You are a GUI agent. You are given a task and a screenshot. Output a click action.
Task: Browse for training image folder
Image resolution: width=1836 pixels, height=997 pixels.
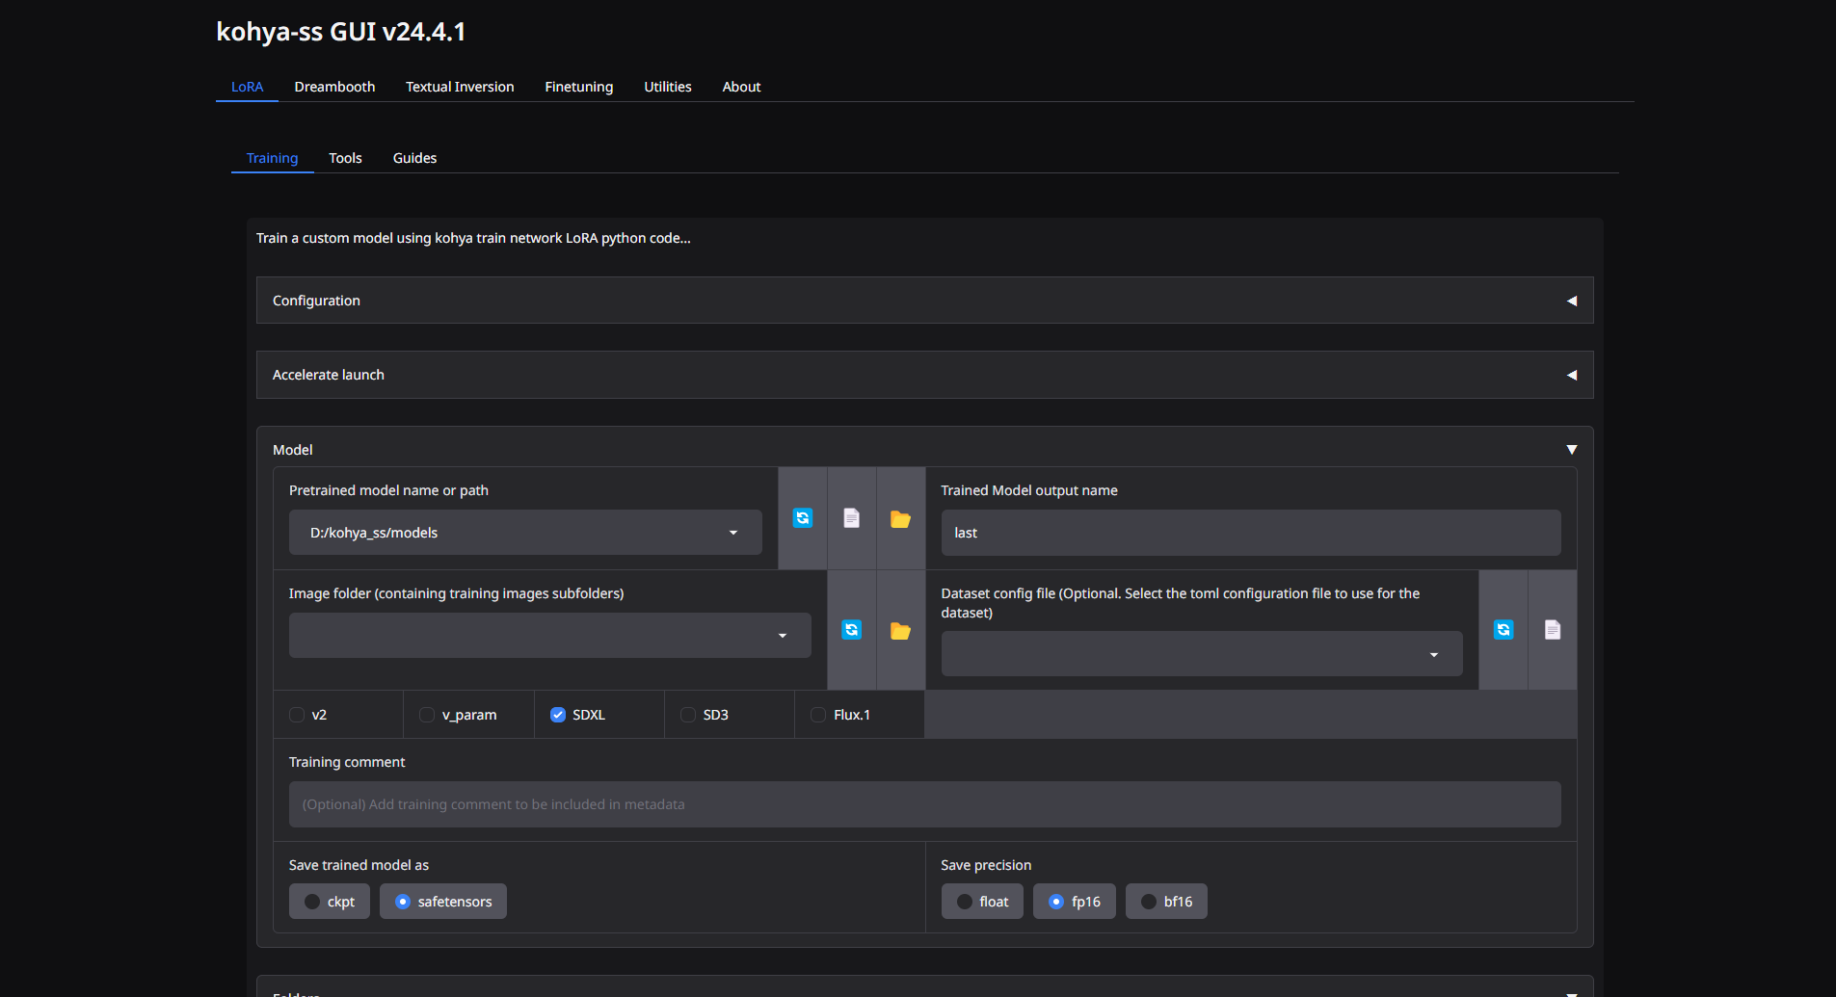(900, 631)
